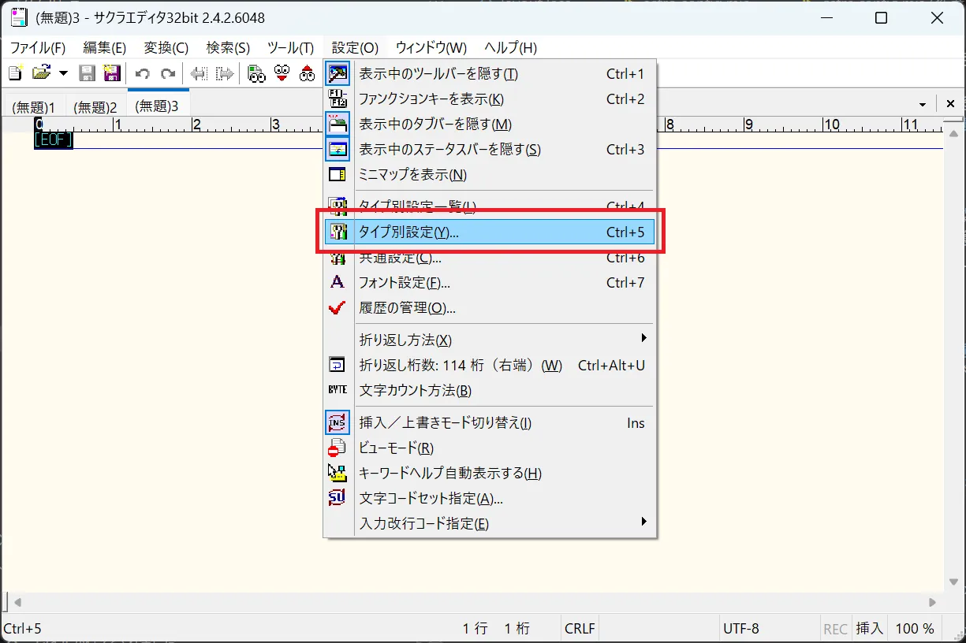
Task: Close the open 設定(O) menu header
Action: pos(355,47)
